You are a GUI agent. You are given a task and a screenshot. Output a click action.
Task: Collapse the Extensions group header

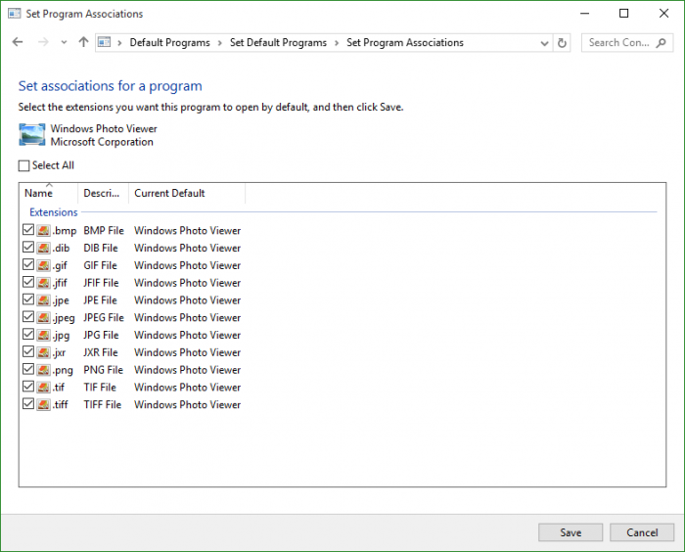(54, 212)
